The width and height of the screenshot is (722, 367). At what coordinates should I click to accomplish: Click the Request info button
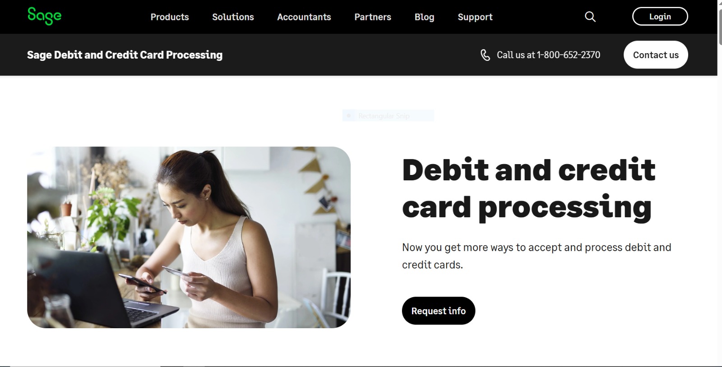tap(439, 311)
